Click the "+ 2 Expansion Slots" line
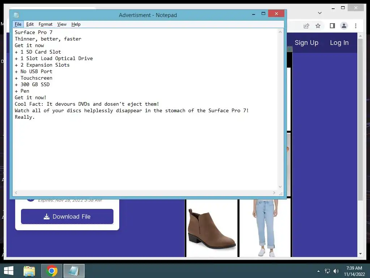 click(42, 65)
